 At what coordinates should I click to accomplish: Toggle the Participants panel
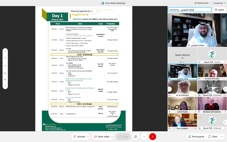pos(196,136)
